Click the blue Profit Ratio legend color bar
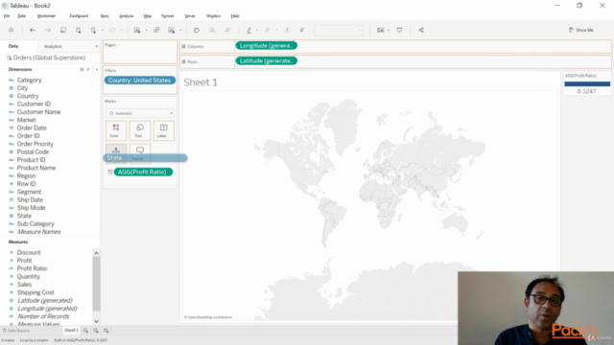Viewport: 614px width, 345px height. point(587,83)
